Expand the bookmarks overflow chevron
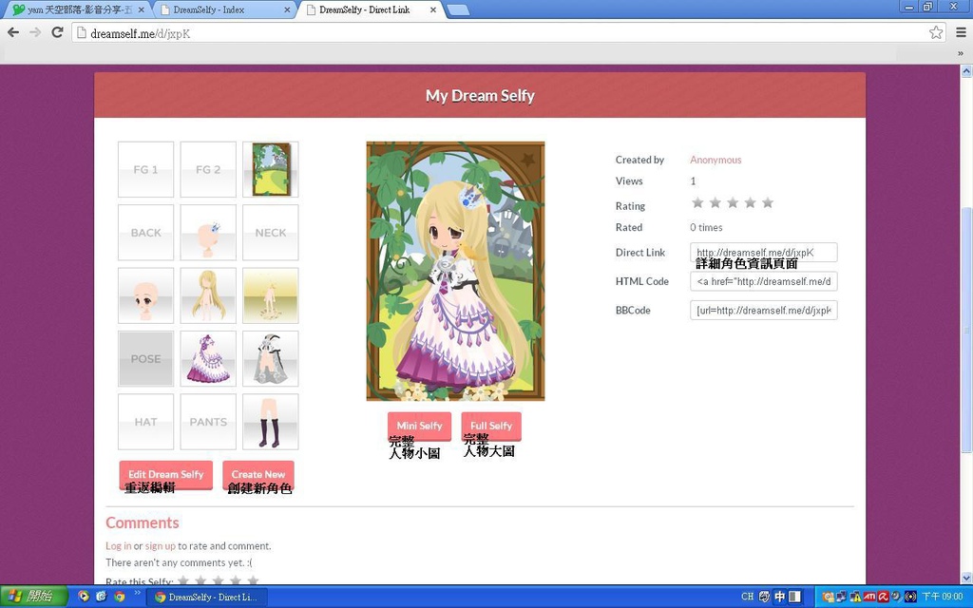 (961, 53)
